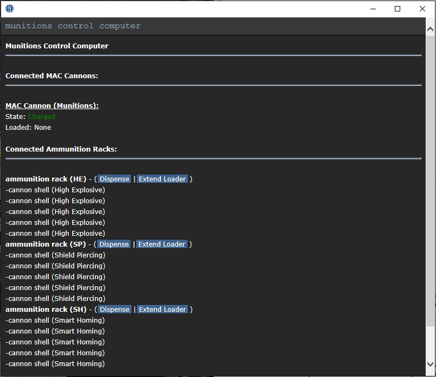Select the last Shield Piercing cannon shell entry
Image resolution: width=436 pixels, height=377 pixels.
(55, 299)
